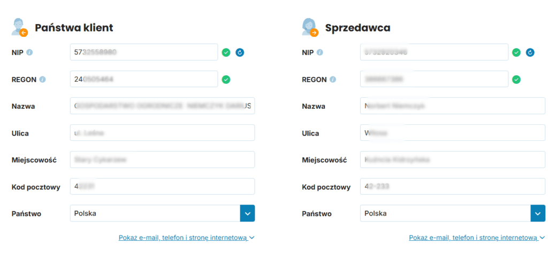Click the Państwa klient avatar icon
548x253 pixels.
[x=20, y=27]
